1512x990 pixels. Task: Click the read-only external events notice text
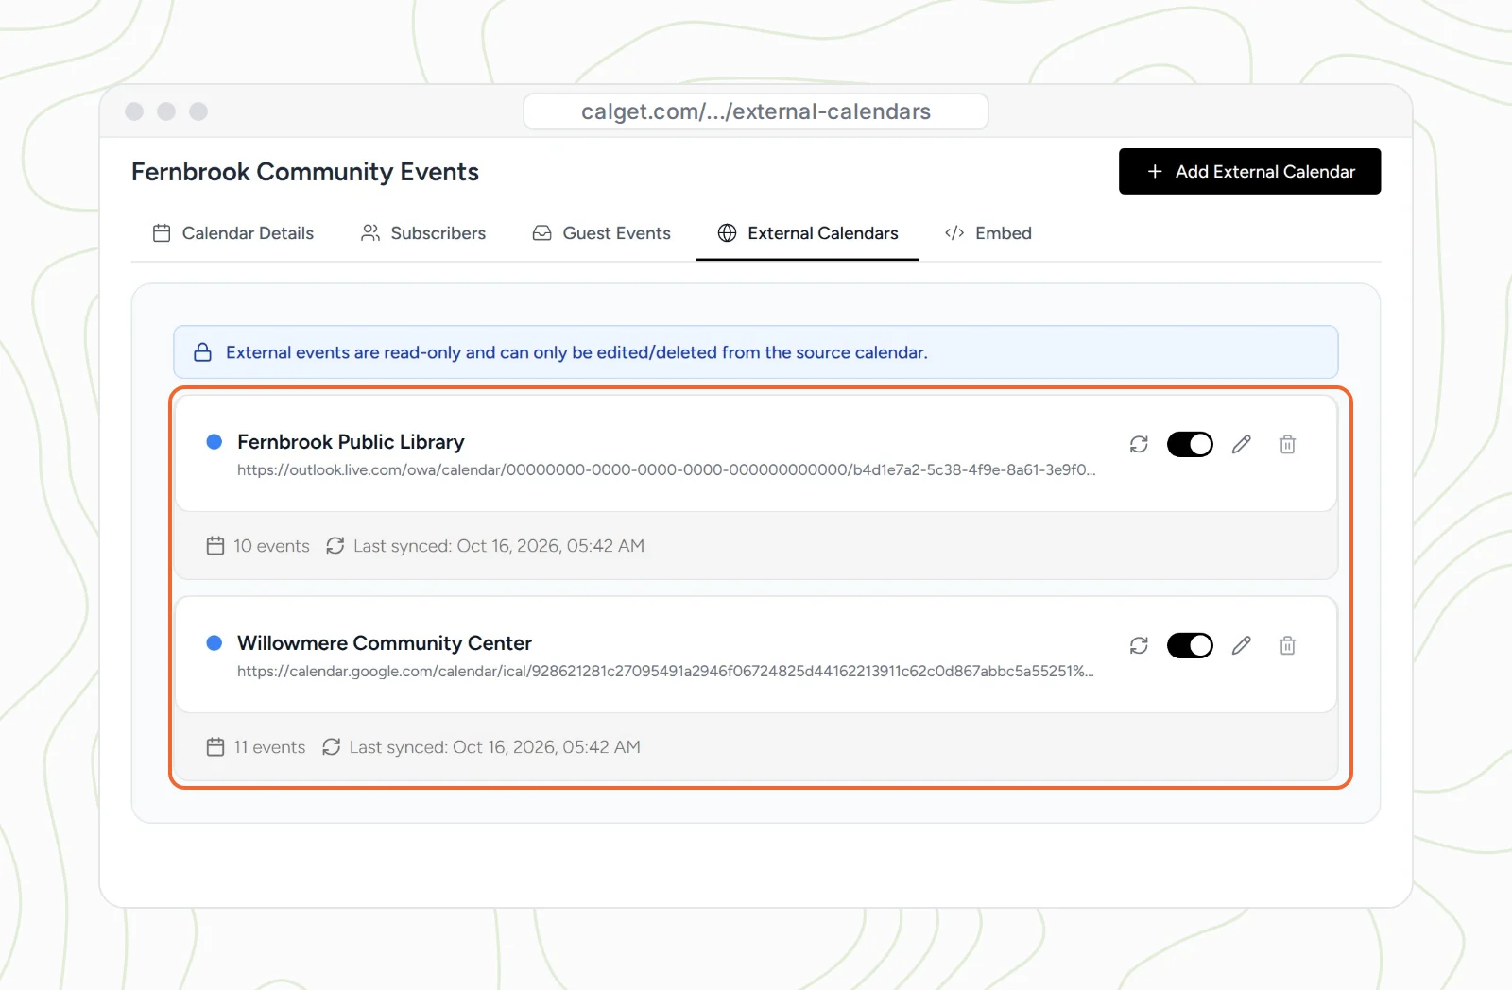tap(576, 352)
